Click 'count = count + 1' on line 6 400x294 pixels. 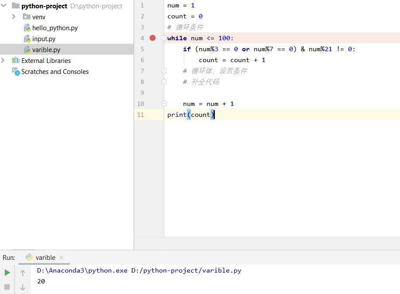click(x=232, y=60)
